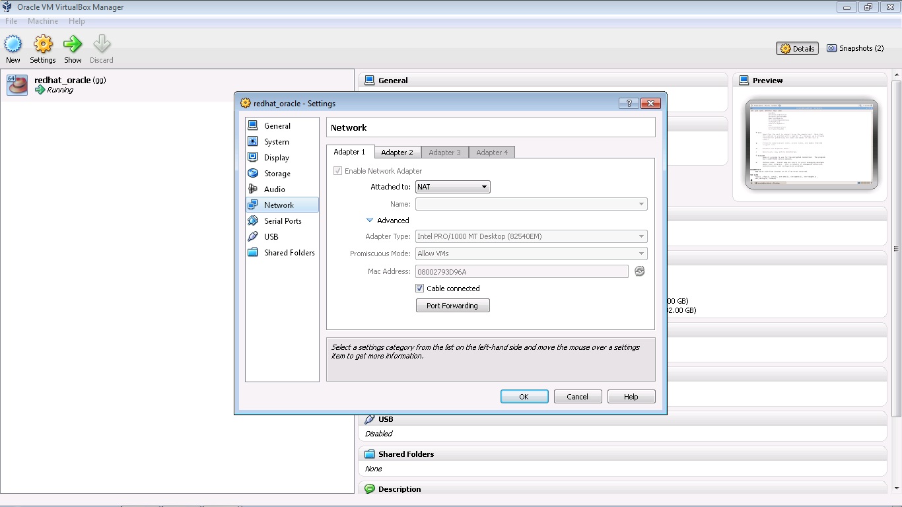Screen dimensions: 902x507
Task: Collapse the Advanced section arrow
Action: coord(370,220)
